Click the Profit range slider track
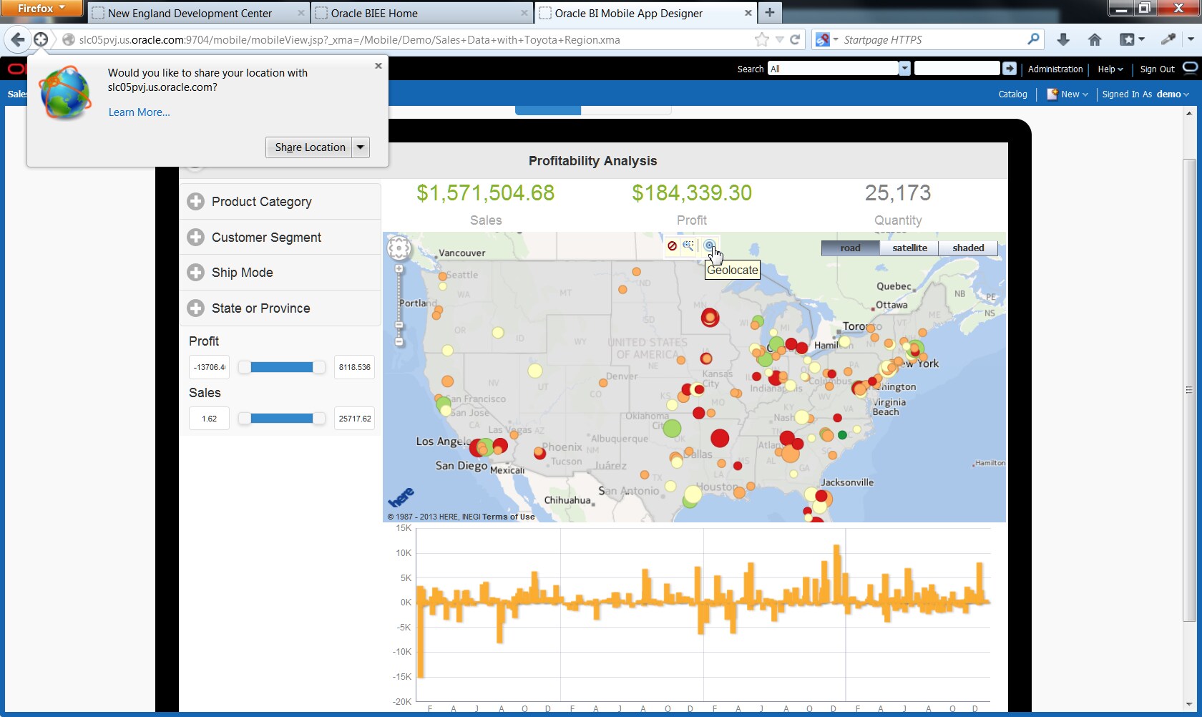The width and height of the screenshot is (1202, 717). pyautogui.click(x=282, y=367)
